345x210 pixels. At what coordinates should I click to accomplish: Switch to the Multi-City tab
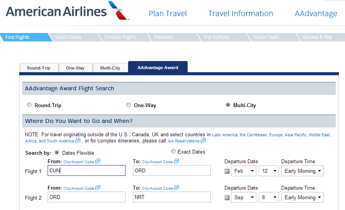tap(110, 68)
